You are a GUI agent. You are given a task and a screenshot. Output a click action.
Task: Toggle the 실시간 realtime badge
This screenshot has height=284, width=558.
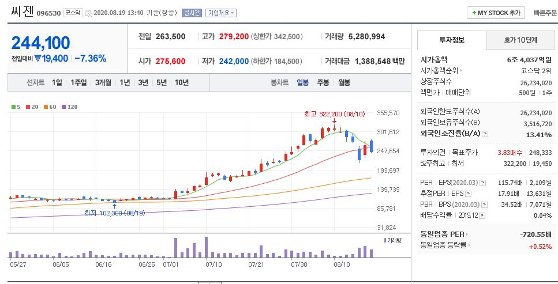[x=192, y=13]
